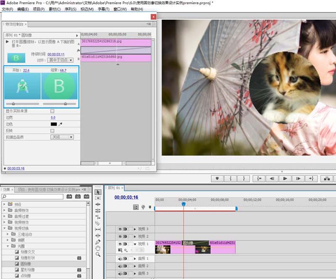Viewport: 336px width, 279px height.
Task: Click the Mark In brace button
Action: click(231, 178)
